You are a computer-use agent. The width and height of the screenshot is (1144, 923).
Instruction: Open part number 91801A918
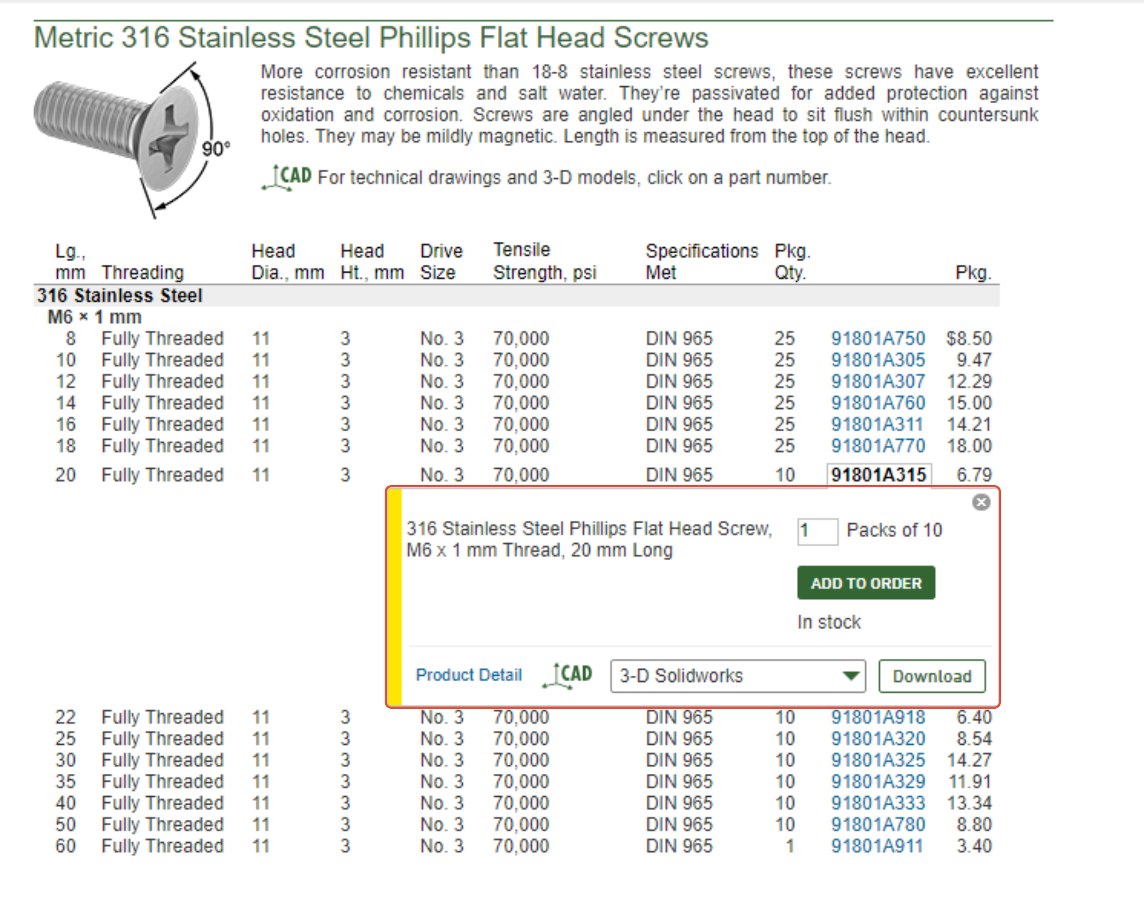click(x=878, y=717)
